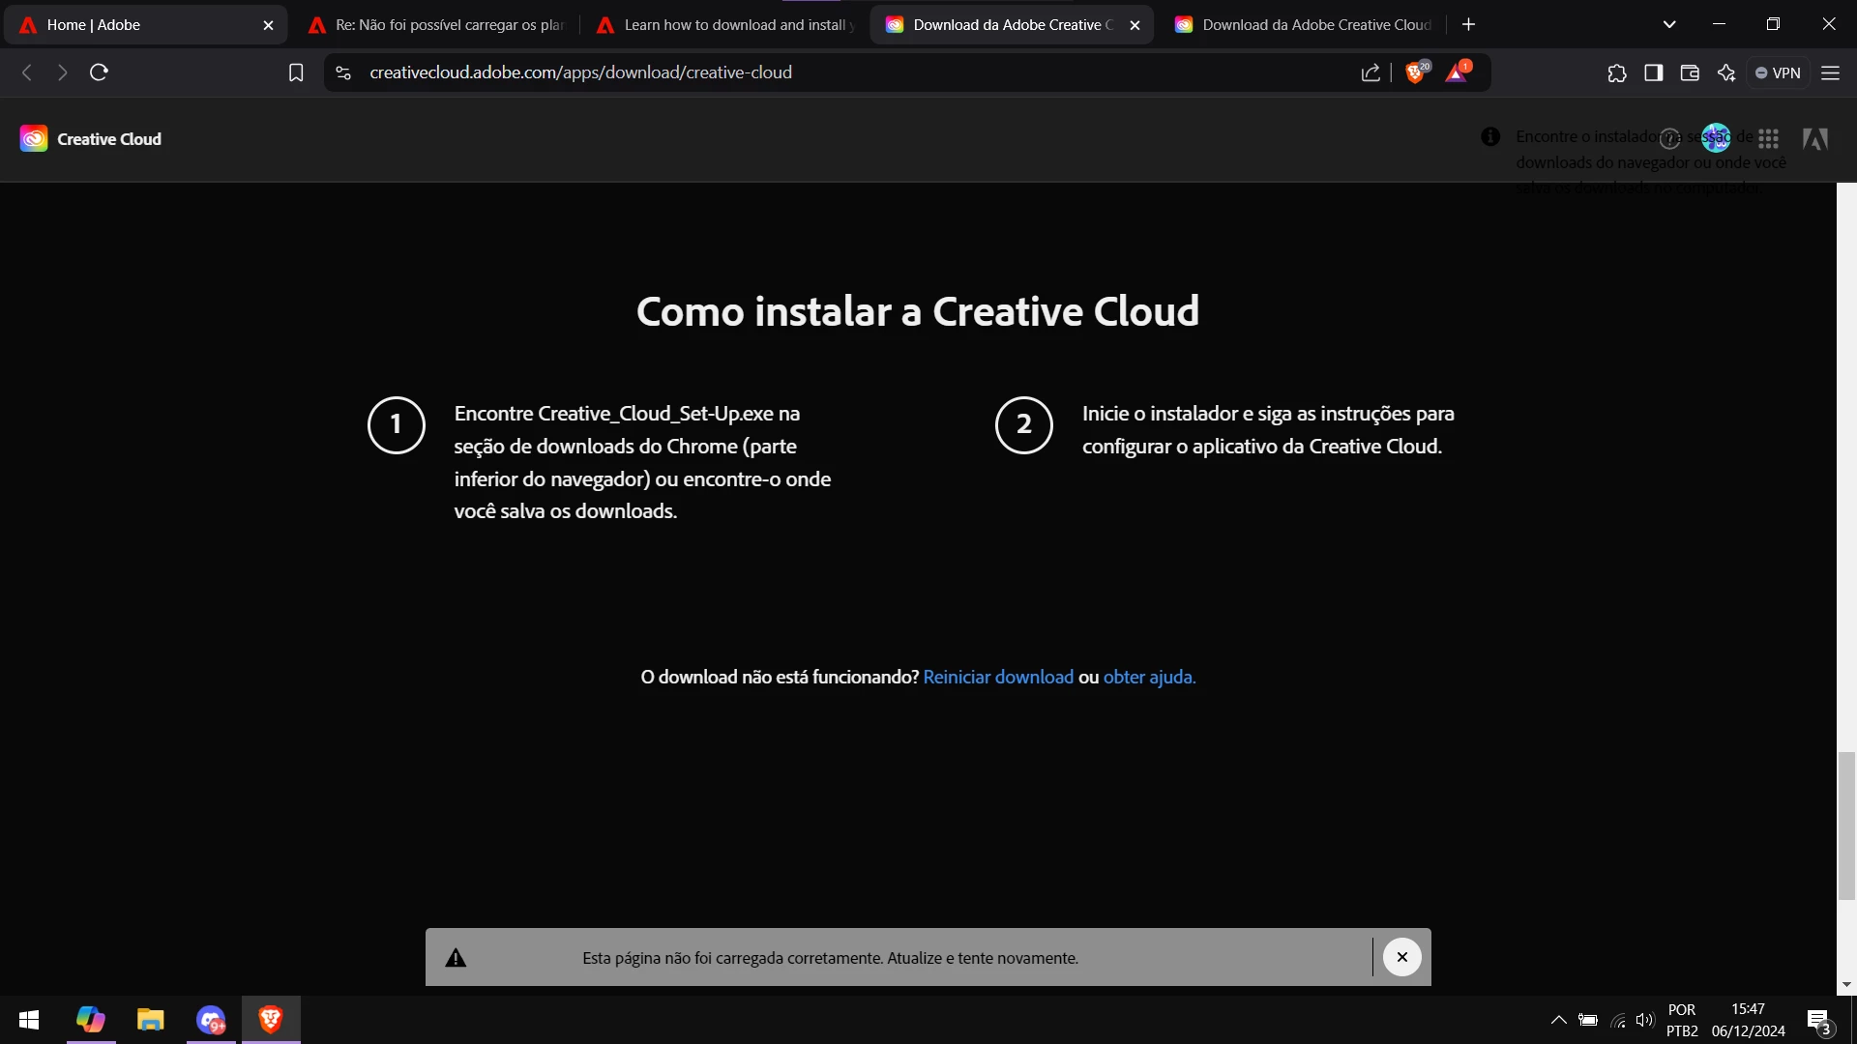Open the Brave Rewards triangle icon
Image resolution: width=1857 pixels, height=1044 pixels.
[1457, 72]
